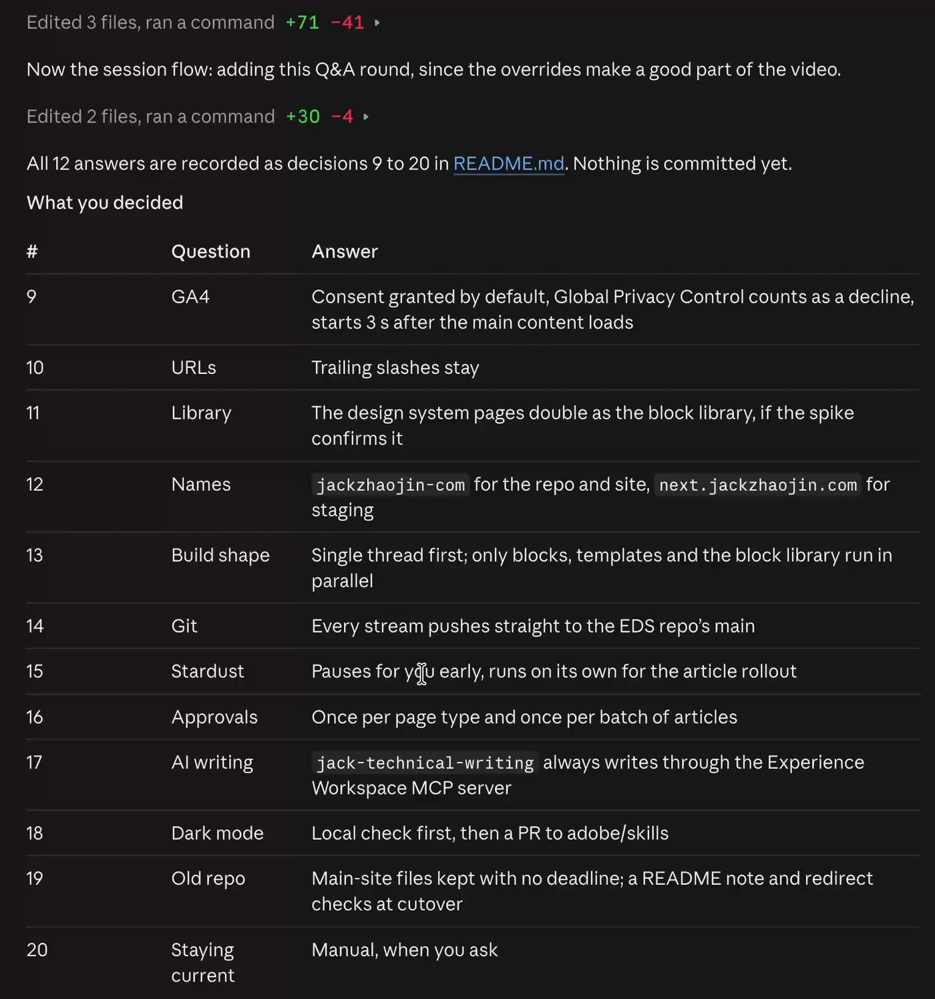This screenshot has height=999, width=935.
Task: Click 'Edited 3 files, ran a command' summary
Action: pos(150,23)
